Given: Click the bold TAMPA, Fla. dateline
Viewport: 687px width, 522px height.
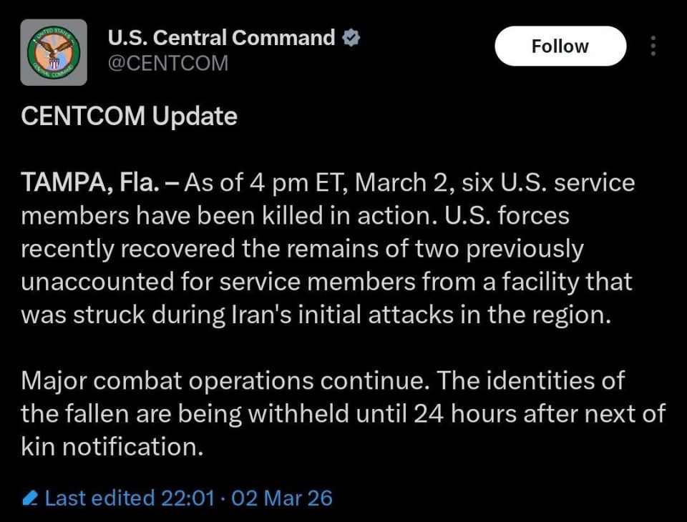Looking at the screenshot, I should (x=90, y=182).
